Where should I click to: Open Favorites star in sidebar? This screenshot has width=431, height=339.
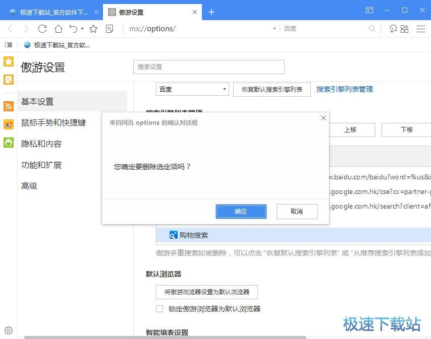pyautogui.click(x=9, y=61)
